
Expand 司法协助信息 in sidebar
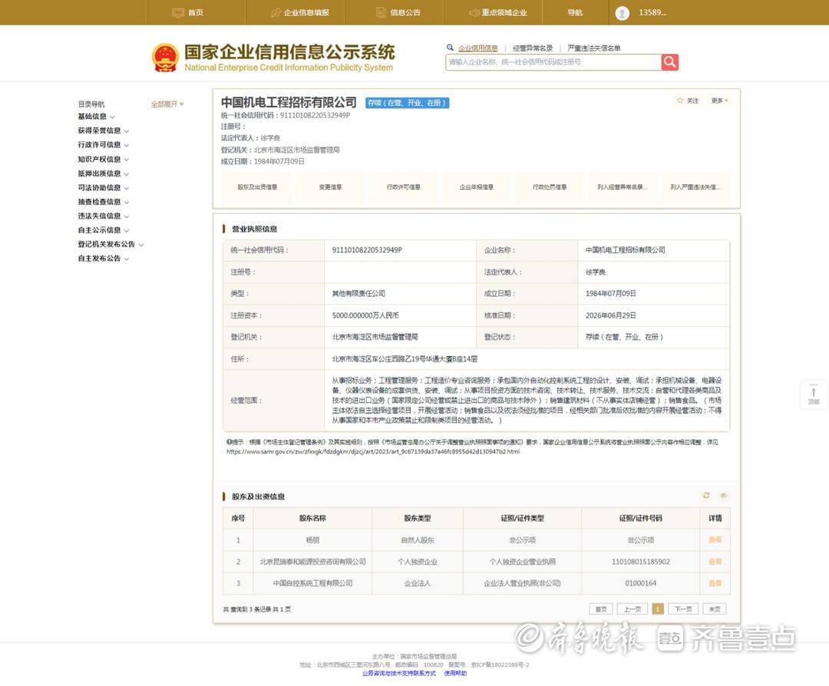pos(103,188)
